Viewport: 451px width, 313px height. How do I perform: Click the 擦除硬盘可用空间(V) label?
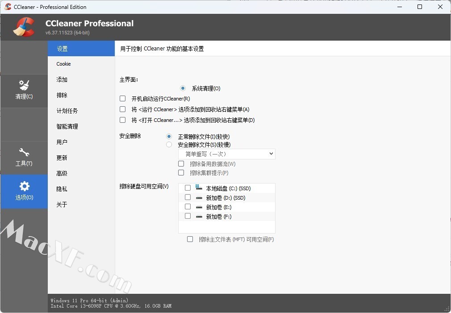pyautogui.click(x=144, y=187)
